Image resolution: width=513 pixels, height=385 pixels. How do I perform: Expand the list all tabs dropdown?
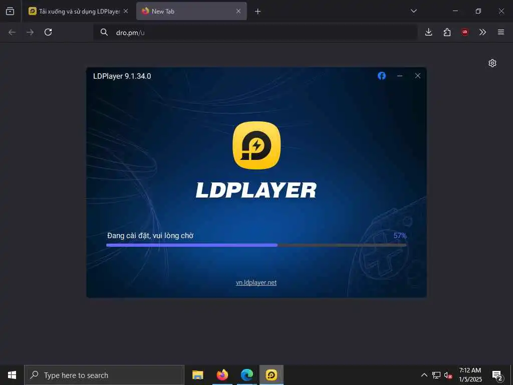[413, 11]
